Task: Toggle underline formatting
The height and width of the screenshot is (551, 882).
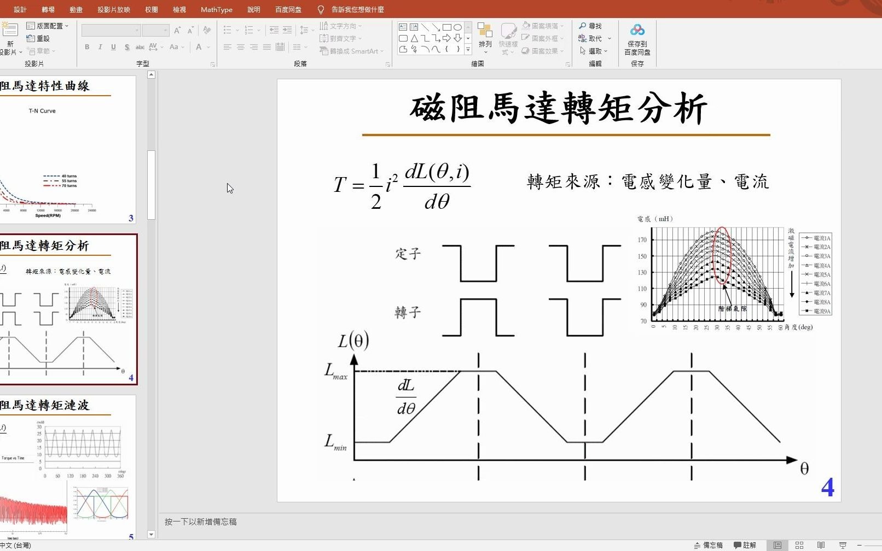Action: tap(113, 47)
